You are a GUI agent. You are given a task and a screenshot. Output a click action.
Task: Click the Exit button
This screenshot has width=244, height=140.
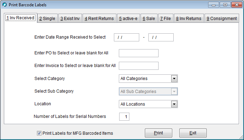point(193,133)
